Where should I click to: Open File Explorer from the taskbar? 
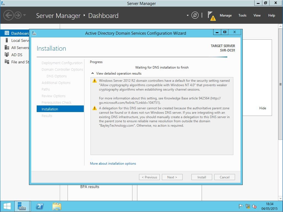pyautogui.click(x=57, y=206)
